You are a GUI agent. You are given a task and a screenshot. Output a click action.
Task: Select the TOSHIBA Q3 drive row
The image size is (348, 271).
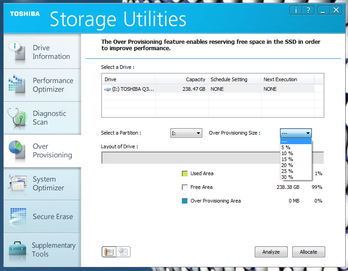pos(208,89)
